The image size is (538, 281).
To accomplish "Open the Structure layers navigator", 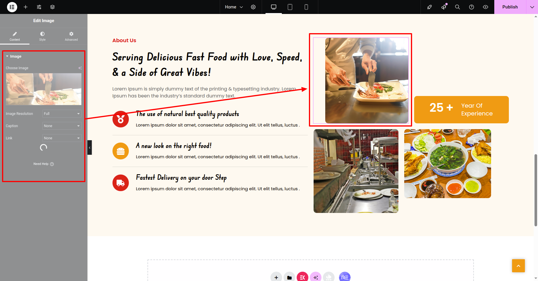I will pyautogui.click(x=52, y=7).
